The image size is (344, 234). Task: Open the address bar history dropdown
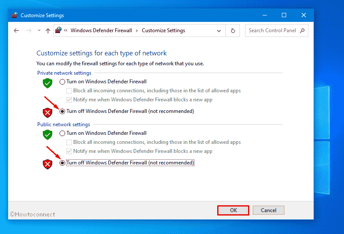click(x=219, y=31)
